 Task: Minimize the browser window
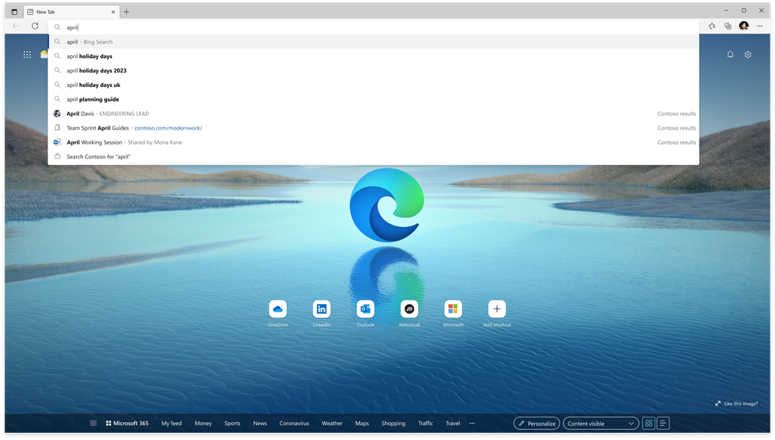tap(726, 10)
